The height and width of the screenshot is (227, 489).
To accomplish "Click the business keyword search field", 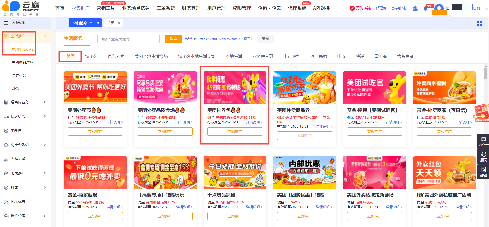I will [x=129, y=39].
